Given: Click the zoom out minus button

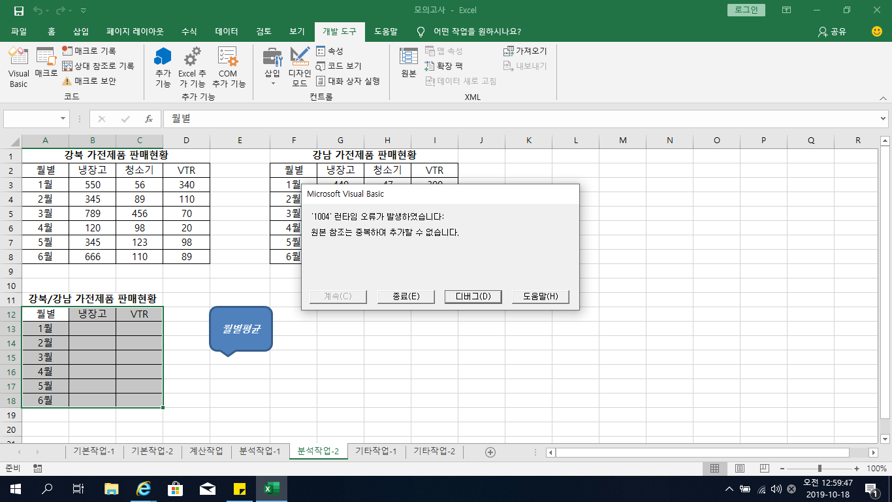Looking at the screenshot, I should (782, 468).
